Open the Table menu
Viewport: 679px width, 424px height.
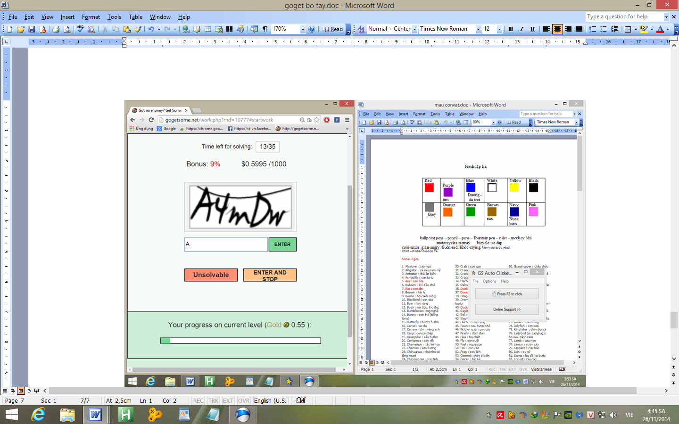[x=135, y=17]
